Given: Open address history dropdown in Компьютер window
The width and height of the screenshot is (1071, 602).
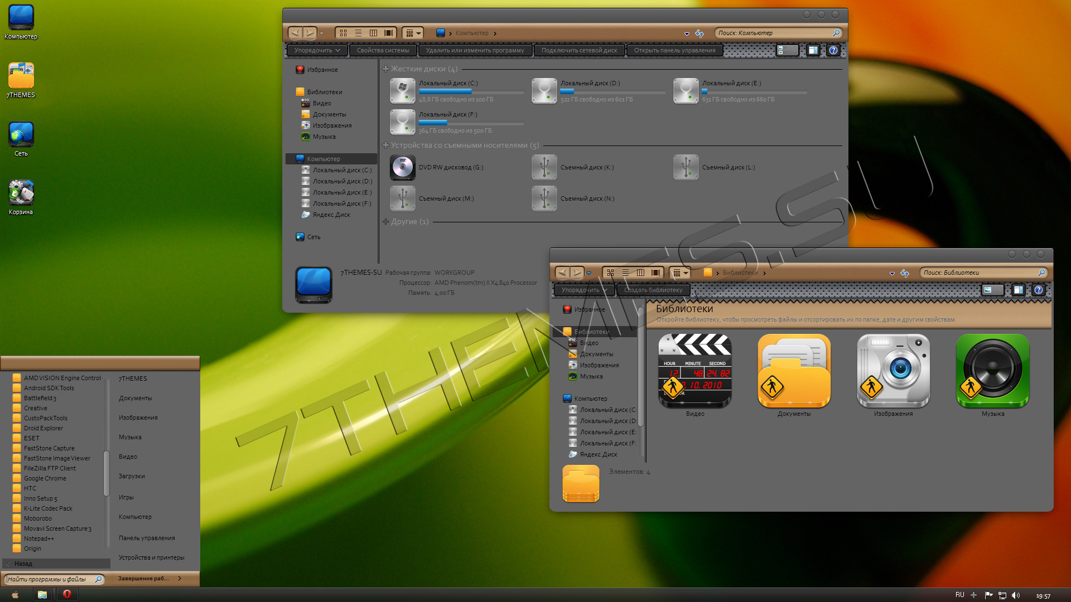Looking at the screenshot, I should (687, 33).
